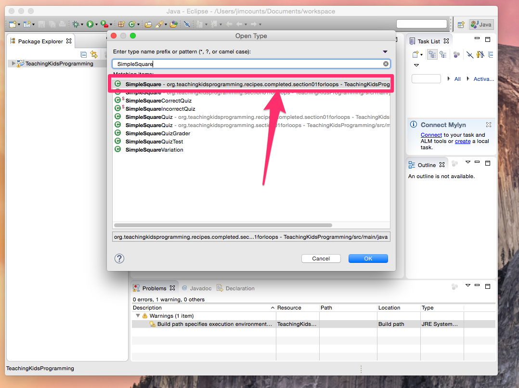Toggle Link with Editor in Package Explorer

coord(94,55)
